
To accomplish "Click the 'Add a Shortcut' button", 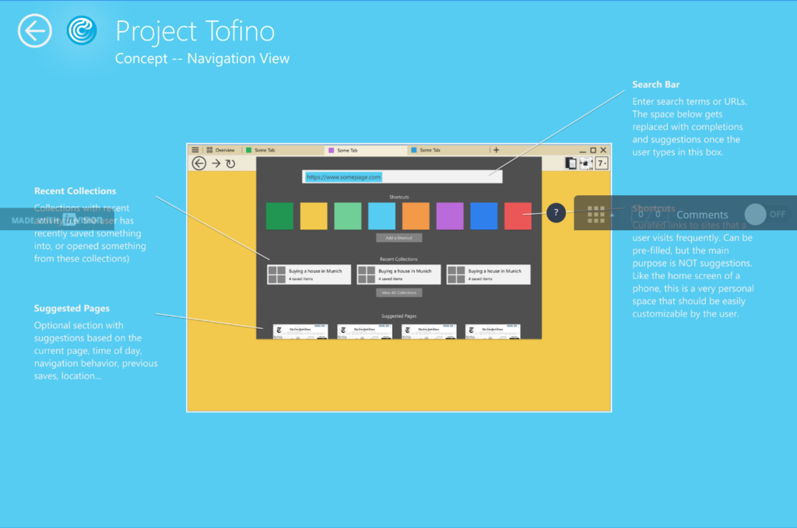I will click(x=399, y=238).
